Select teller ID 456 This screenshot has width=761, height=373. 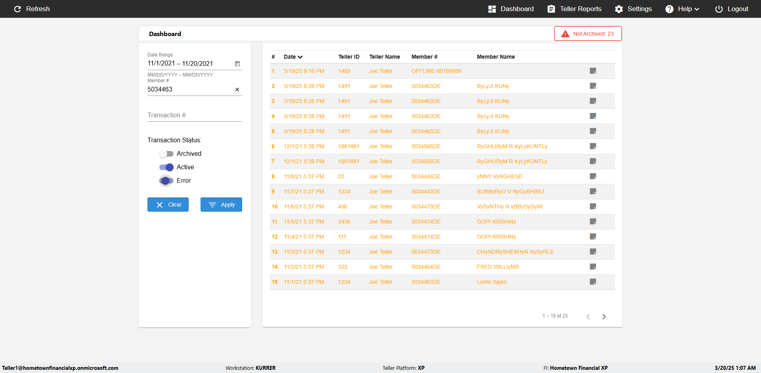point(342,207)
